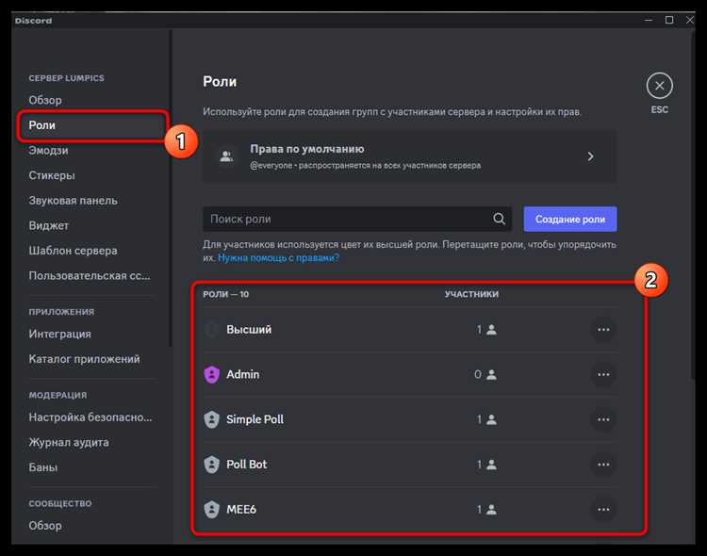Open the three-dot menu for MEE6 role

tap(603, 510)
